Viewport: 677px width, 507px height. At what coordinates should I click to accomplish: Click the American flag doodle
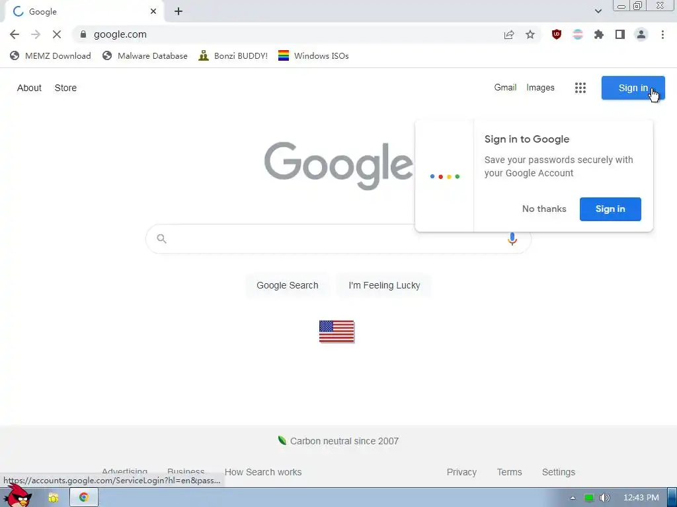tap(337, 331)
